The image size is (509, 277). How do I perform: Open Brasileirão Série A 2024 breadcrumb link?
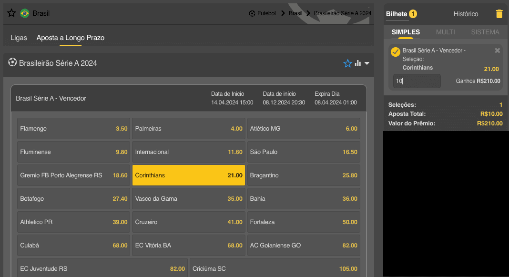tap(343, 13)
